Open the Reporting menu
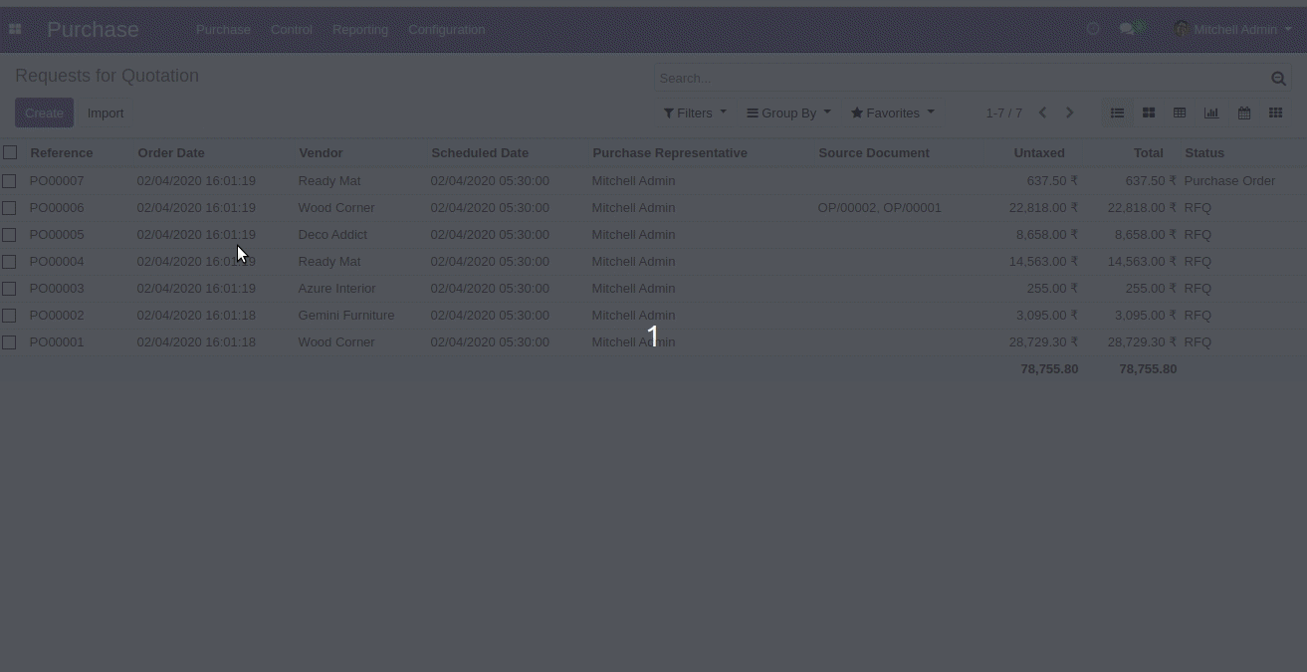The width and height of the screenshot is (1307, 672). pyautogui.click(x=360, y=30)
